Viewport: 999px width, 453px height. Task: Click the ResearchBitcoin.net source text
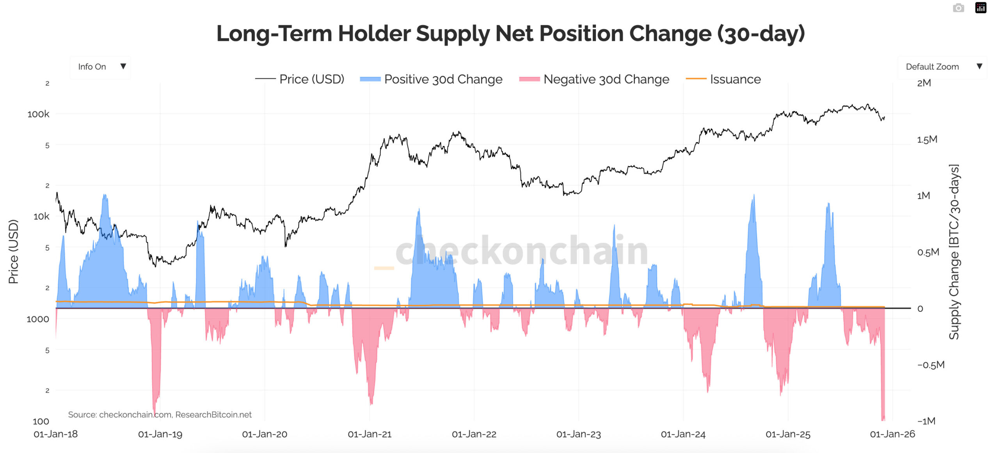(213, 414)
